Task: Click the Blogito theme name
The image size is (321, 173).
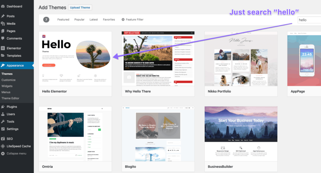Action: [130, 167]
